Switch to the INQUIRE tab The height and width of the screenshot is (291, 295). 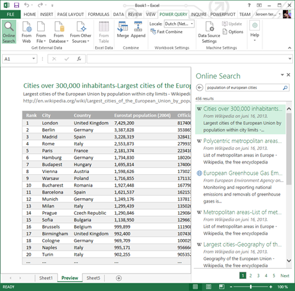(x=198, y=15)
